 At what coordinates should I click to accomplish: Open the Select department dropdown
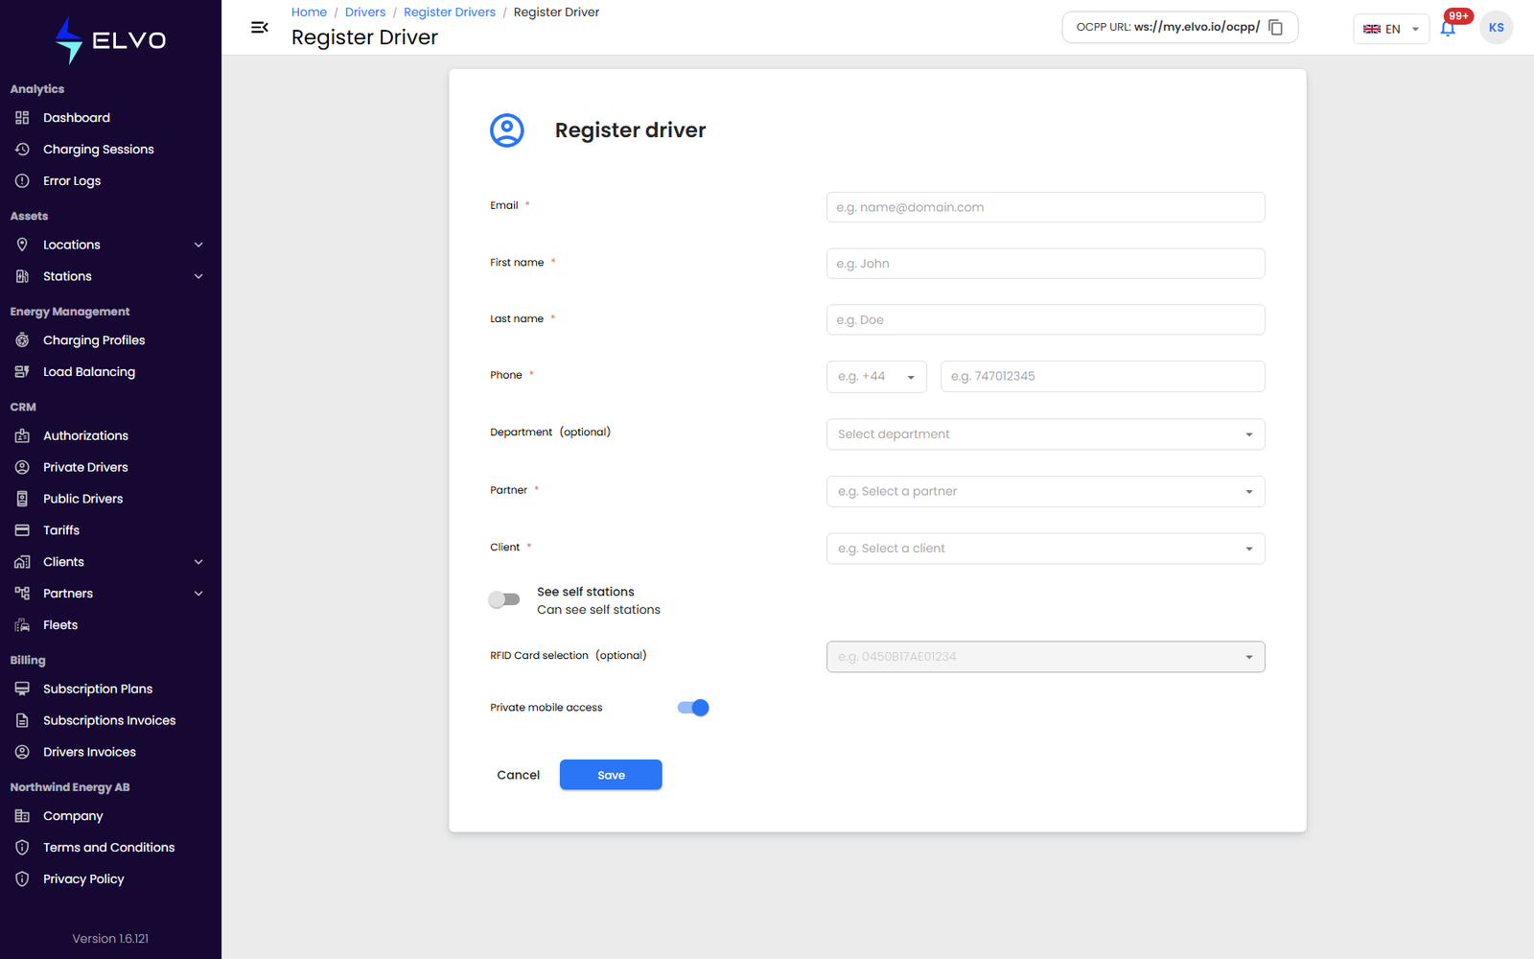[1045, 434]
